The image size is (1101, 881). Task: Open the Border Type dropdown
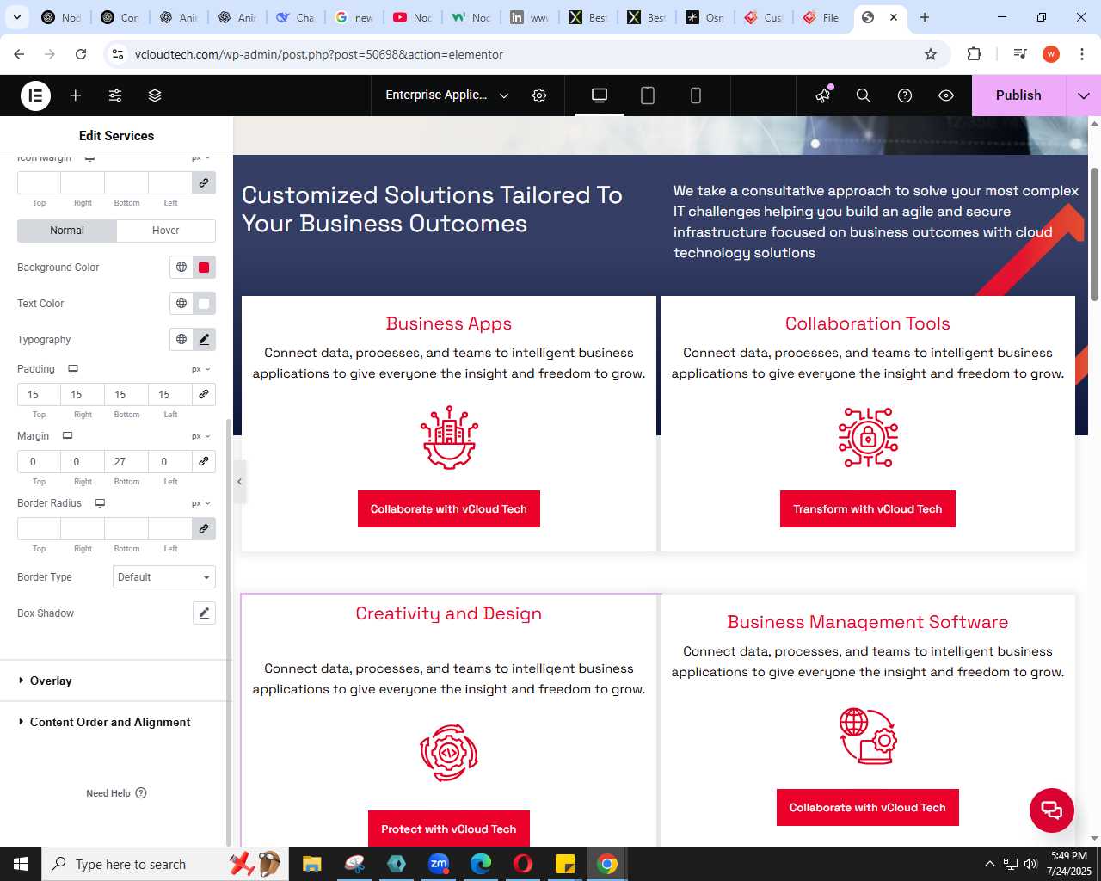[x=164, y=577]
